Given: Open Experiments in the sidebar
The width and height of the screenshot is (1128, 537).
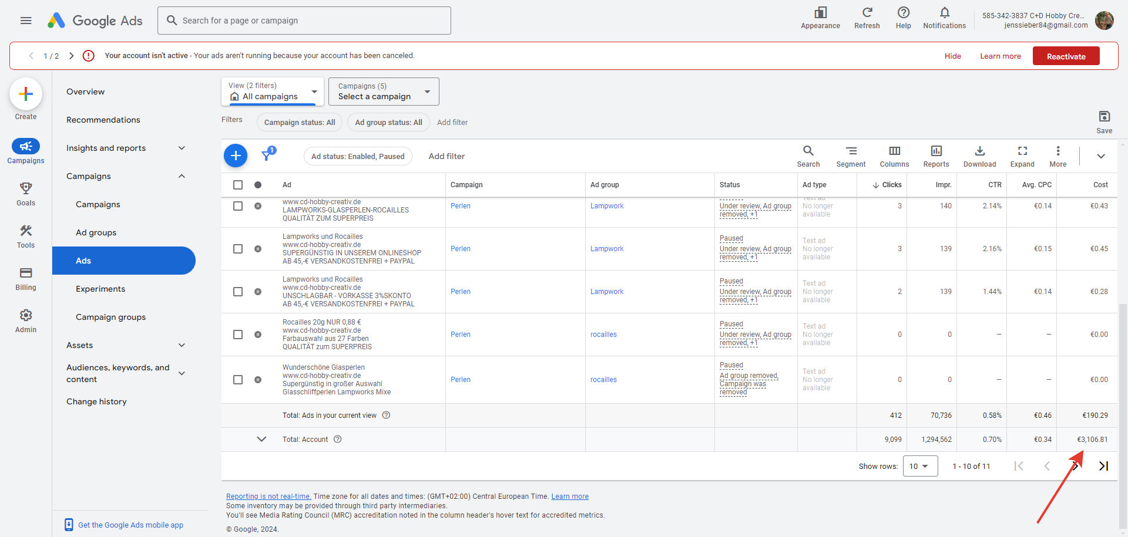Looking at the screenshot, I should pos(100,289).
